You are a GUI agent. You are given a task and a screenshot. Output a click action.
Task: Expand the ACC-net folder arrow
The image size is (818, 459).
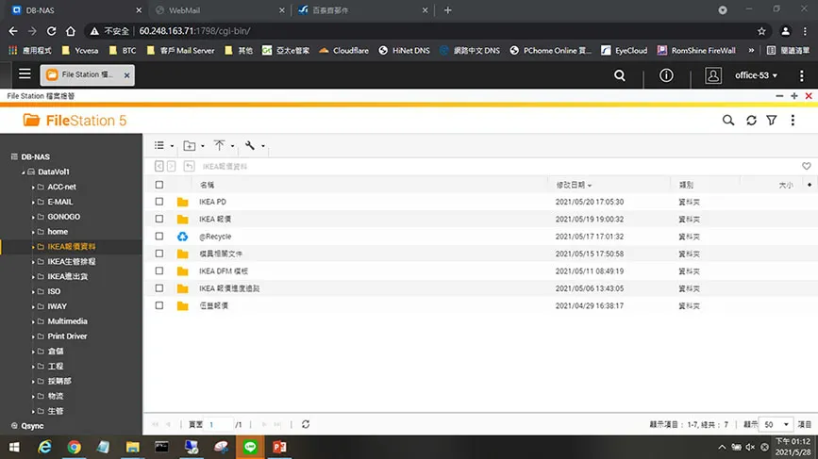click(x=33, y=187)
